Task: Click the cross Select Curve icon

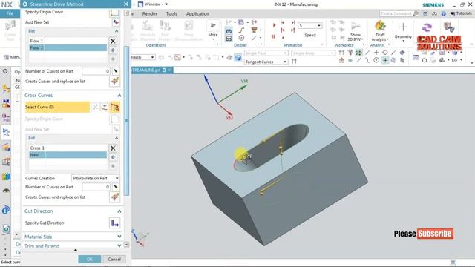Action: [114, 107]
